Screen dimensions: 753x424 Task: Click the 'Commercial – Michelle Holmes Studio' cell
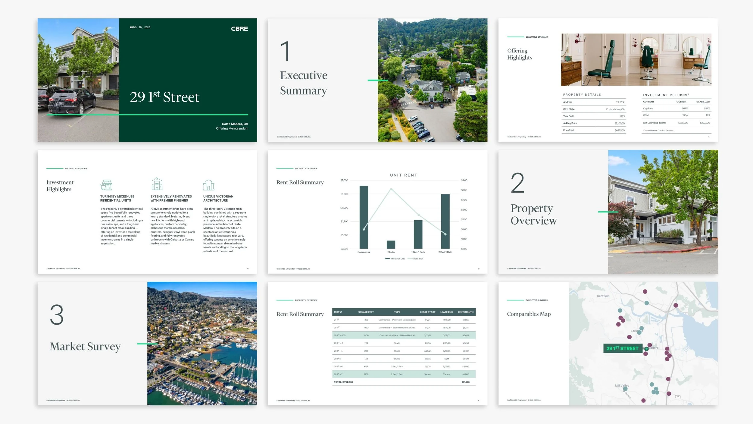click(397, 328)
